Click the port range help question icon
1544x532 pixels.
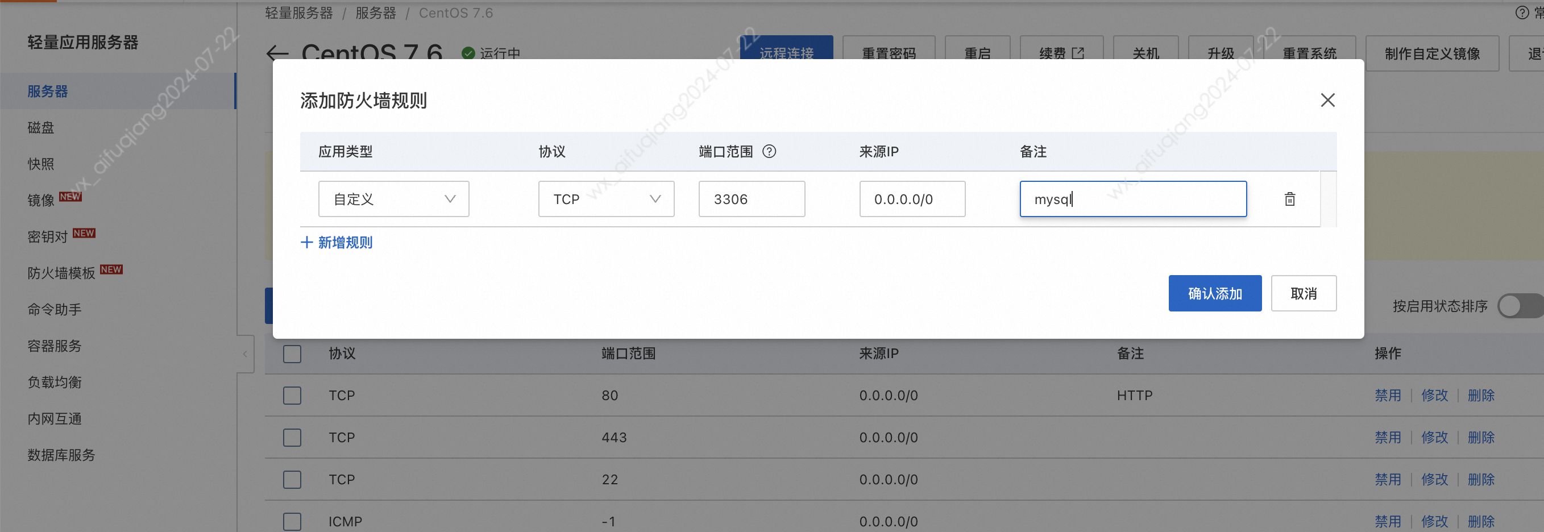769,152
